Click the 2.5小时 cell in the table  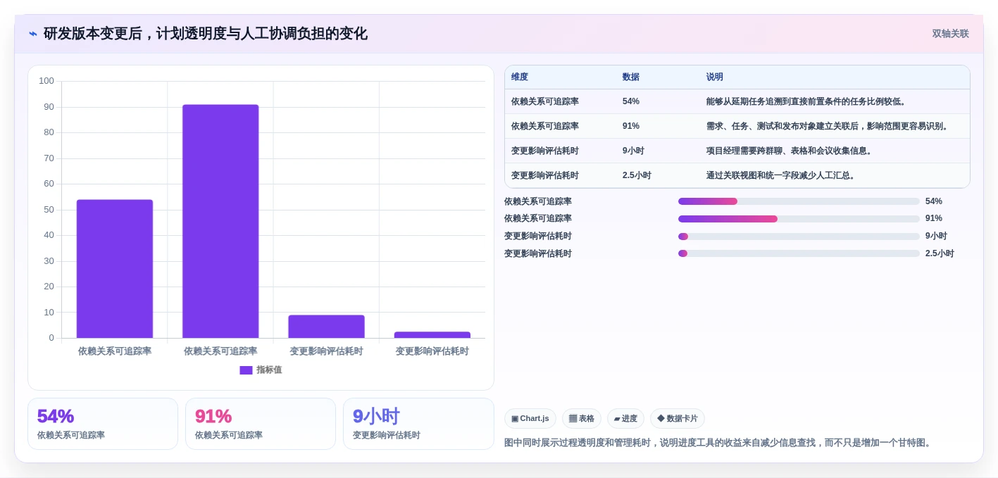pyautogui.click(x=637, y=175)
